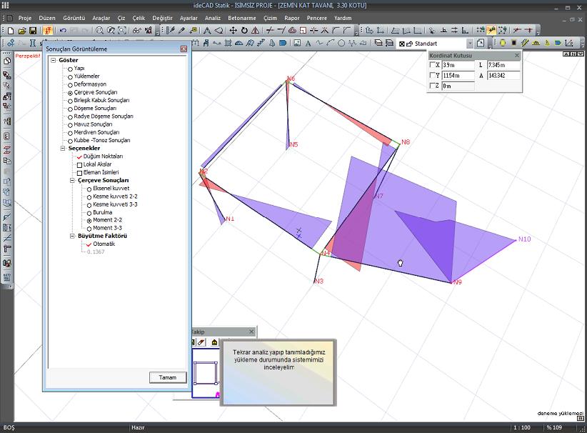Image resolution: width=587 pixels, height=433 pixels.
Task: Save the project with the floppy icon
Action: (33, 31)
